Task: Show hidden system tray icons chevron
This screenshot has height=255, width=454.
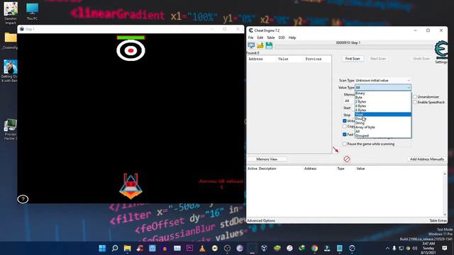Action: (387, 249)
